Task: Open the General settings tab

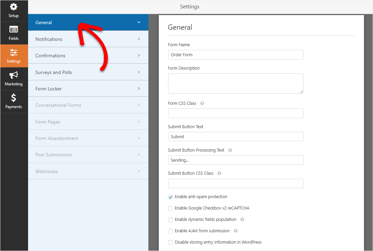Action: (88, 22)
